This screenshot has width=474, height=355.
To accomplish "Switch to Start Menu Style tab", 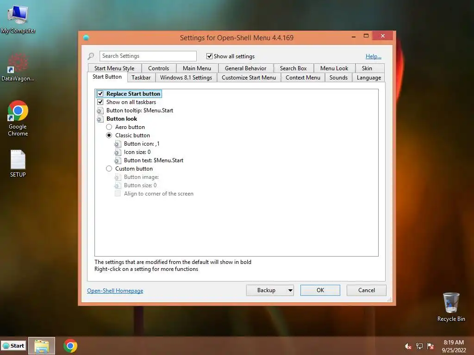I will click(x=114, y=68).
